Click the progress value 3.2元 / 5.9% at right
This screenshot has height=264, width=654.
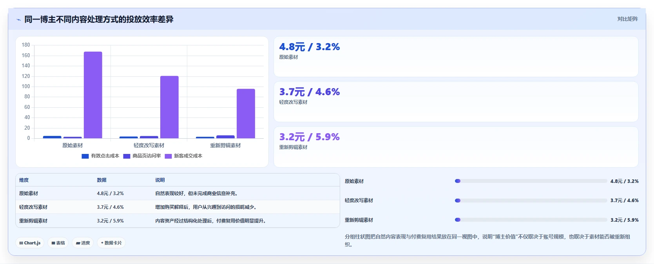click(624, 220)
